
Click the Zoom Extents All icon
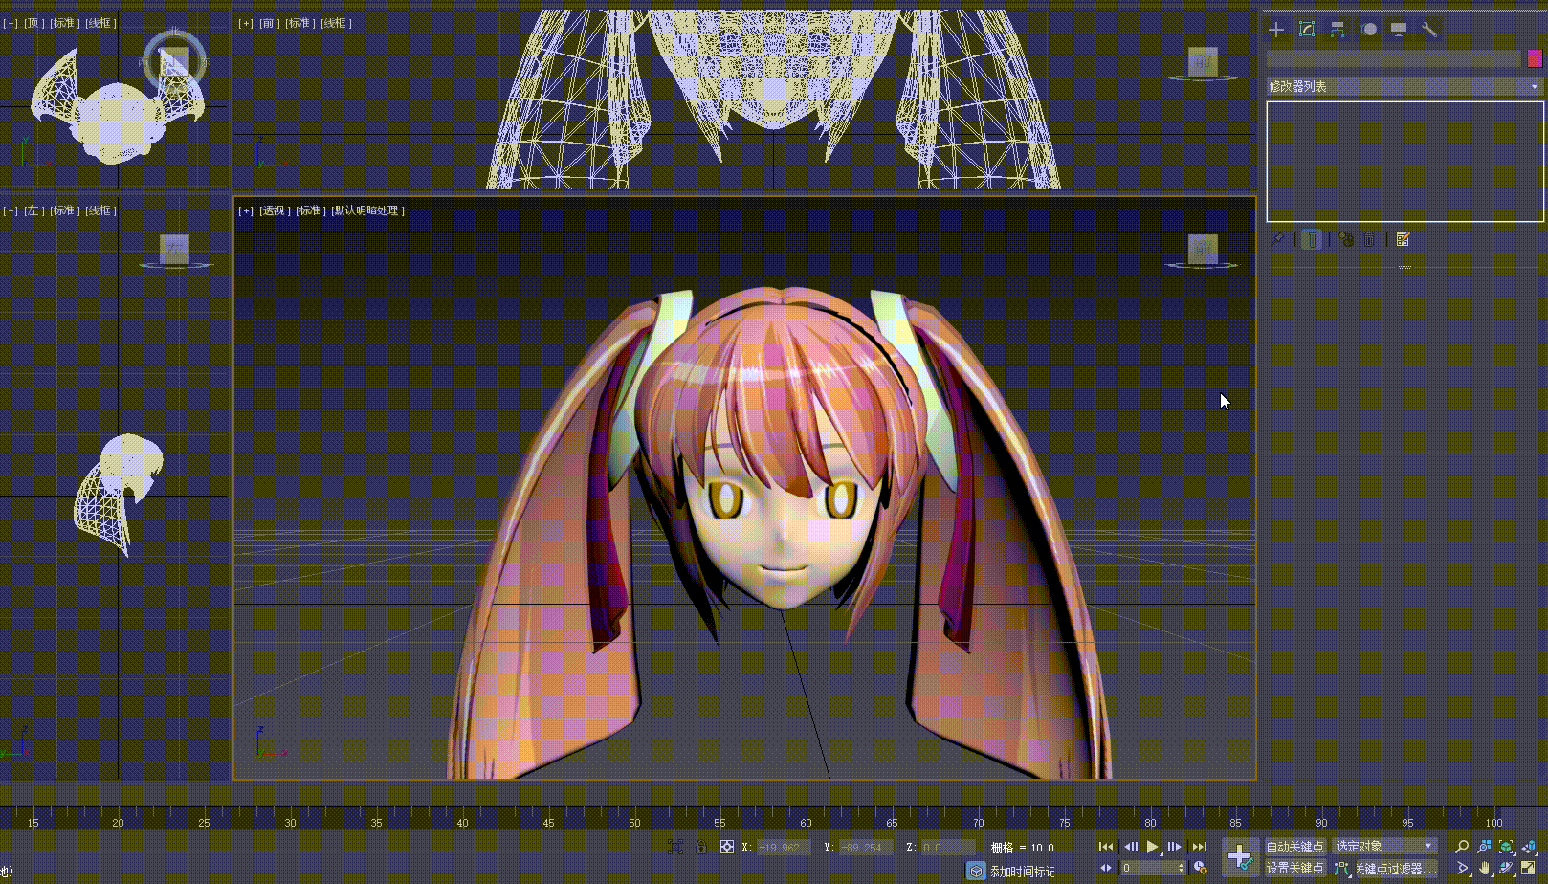[1528, 847]
